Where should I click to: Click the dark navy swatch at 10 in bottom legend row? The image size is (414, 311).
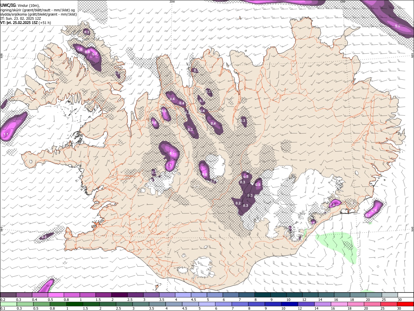tap(289, 304)
